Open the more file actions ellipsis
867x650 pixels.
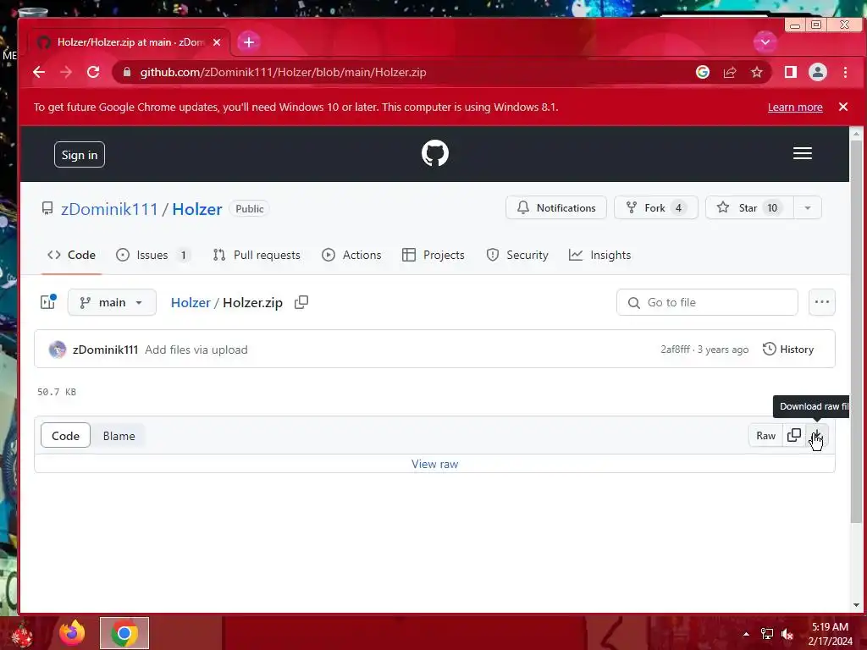821,302
